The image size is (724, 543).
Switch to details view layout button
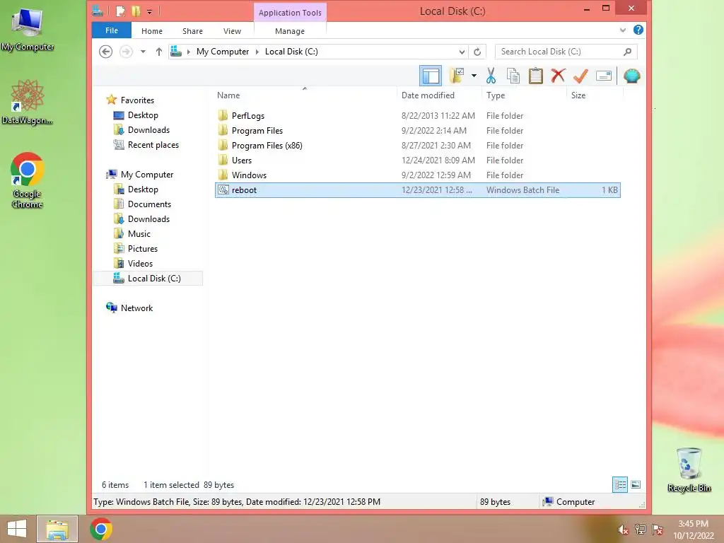619,484
